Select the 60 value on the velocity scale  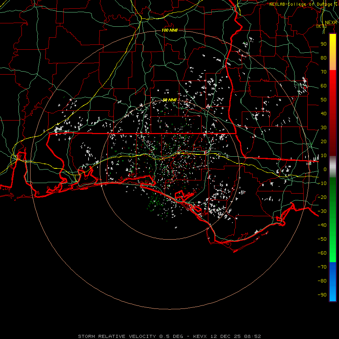[x=324, y=86]
